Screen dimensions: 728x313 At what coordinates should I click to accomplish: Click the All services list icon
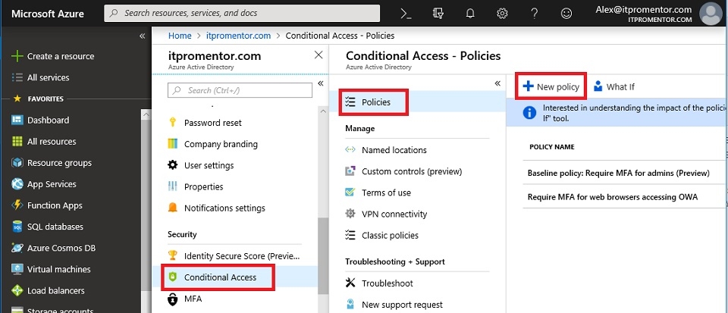[17, 77]
